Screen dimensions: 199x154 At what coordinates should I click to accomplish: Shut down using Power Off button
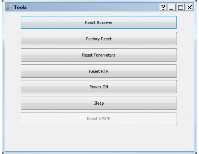(99, 87)
